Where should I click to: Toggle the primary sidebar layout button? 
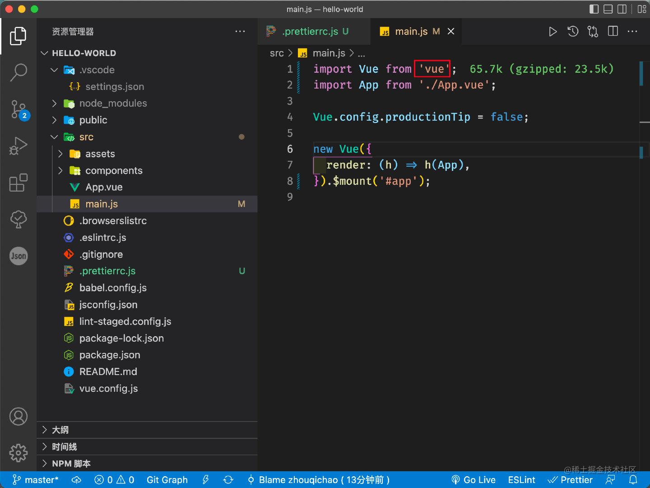pyautogui.click(x=594, y=9)
